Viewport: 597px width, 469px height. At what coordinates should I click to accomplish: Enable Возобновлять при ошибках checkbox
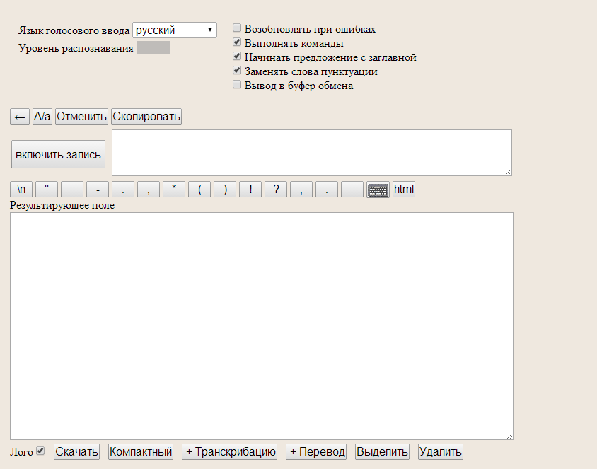pos(237,28)
